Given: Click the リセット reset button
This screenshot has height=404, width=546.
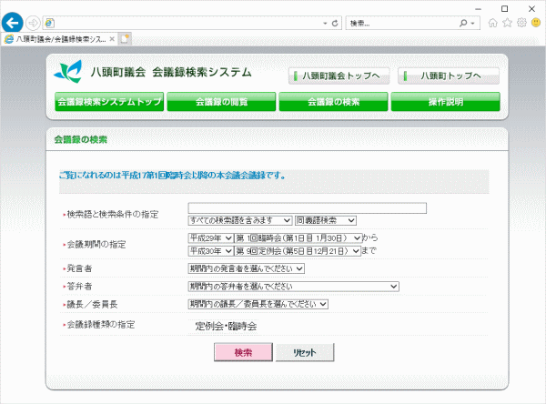Looking at the screenshot, I should coord(305,352).
